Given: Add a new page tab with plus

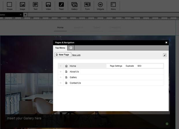Looking at the screenshot, I should point(25,15).
